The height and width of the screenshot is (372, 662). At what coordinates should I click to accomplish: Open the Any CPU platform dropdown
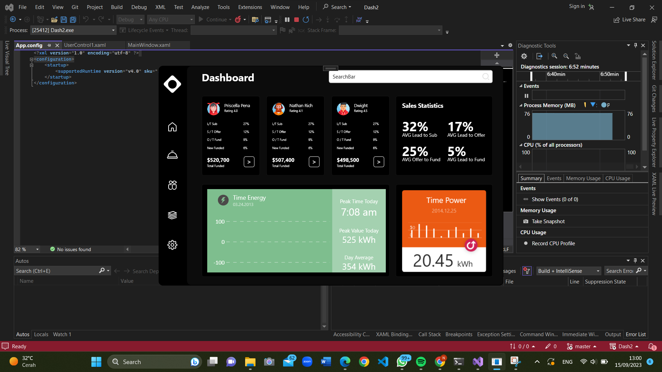[x=191, y=20]
